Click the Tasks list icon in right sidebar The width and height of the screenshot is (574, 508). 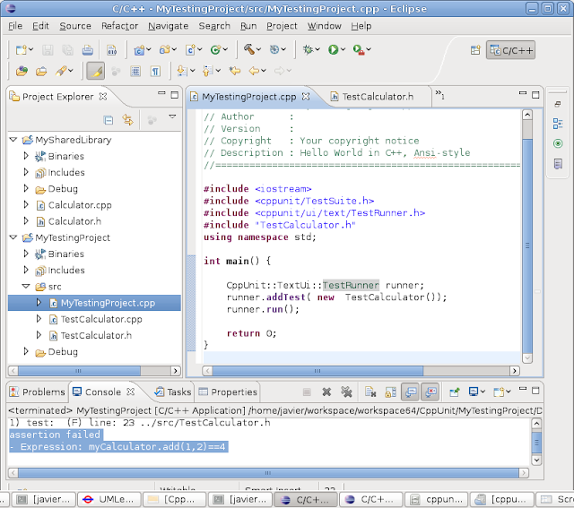[x=558, y=163]
